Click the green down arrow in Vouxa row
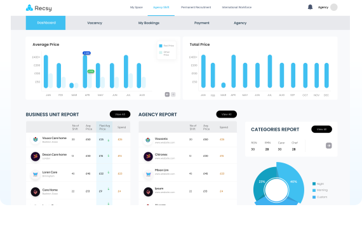362x242 pixels. 108,140
